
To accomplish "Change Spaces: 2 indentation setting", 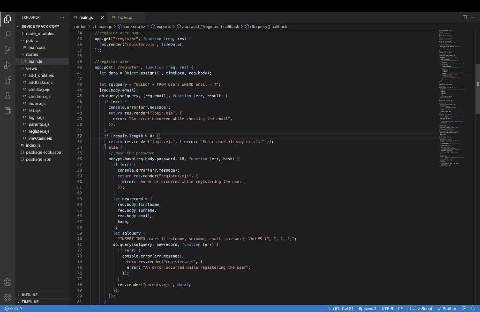I will click(x=367, y=309).
